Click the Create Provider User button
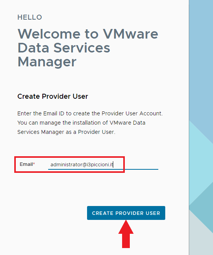Image resolution: width=213 pixels, height=255 pixels. pos(126,213)
